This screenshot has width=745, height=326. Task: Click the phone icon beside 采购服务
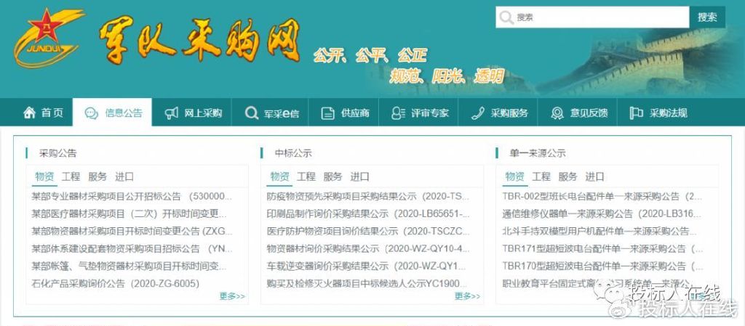click(x=477, y=113)
